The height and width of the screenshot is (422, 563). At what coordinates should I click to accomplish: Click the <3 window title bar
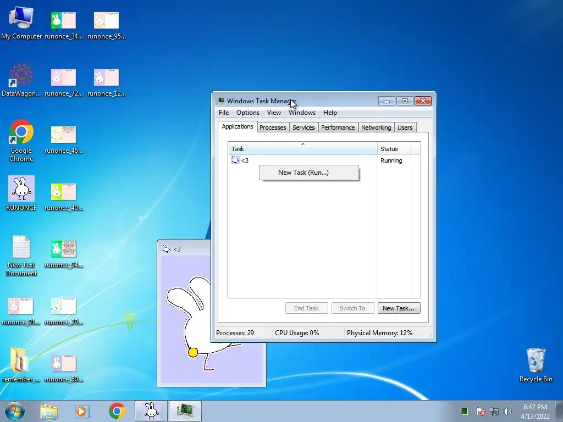(185, 249)
